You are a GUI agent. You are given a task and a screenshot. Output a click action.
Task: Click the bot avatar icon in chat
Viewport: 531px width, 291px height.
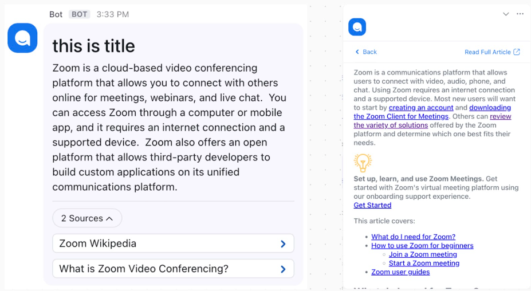[22, 38]
